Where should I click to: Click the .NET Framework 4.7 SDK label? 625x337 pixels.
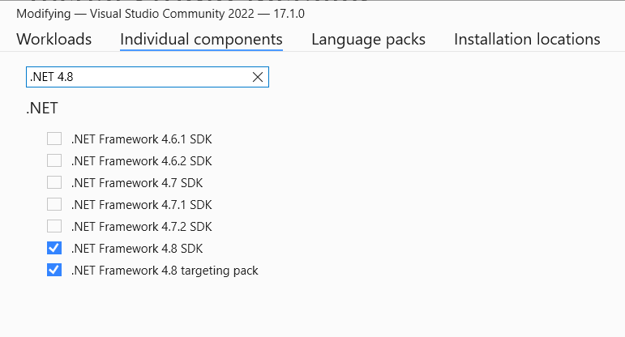[135, 182]
